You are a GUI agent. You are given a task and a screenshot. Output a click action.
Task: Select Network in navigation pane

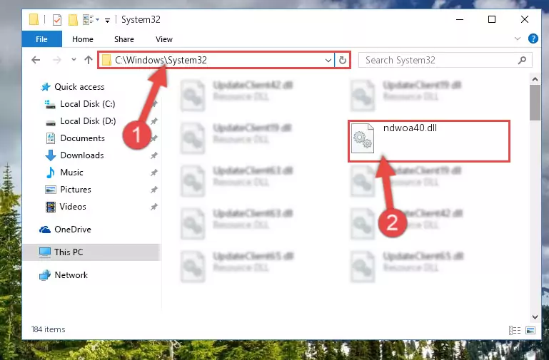(x=71, y=275)
